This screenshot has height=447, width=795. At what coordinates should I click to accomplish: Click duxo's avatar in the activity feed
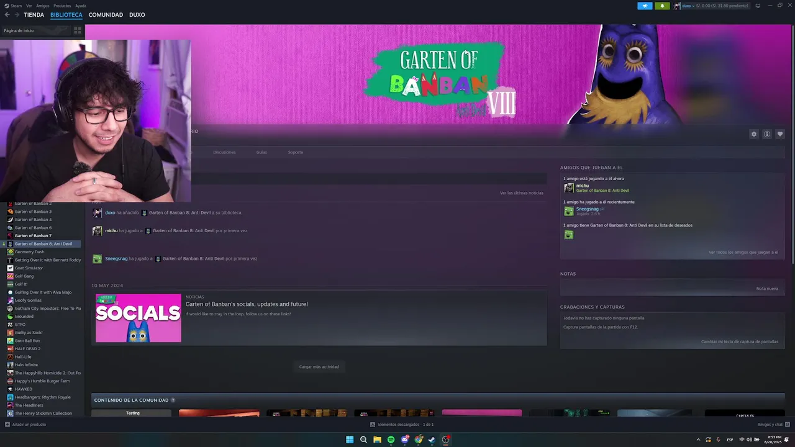coord(97,213)
